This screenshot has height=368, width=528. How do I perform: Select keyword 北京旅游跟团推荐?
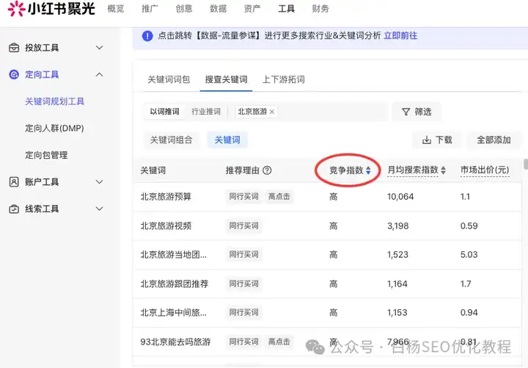tap(174, 284)
